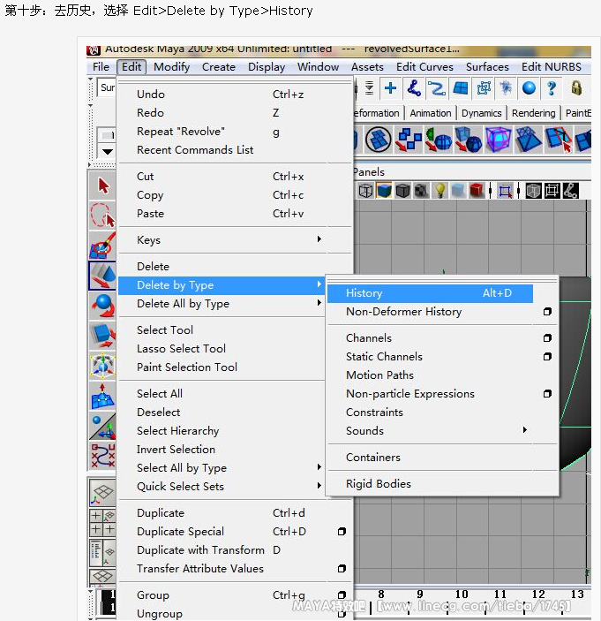Toggle use all lights bulb icon

439,191
